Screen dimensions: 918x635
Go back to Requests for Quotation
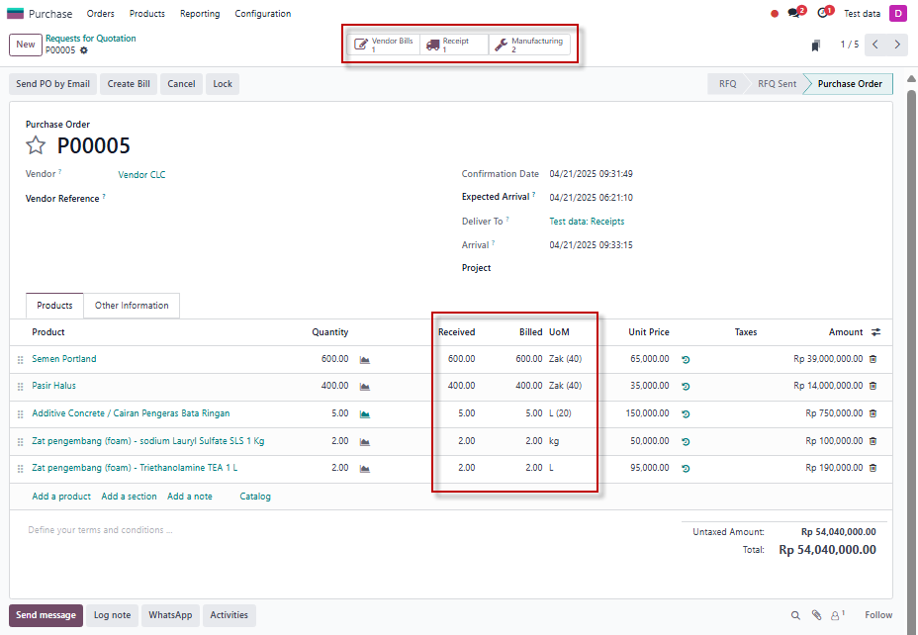[x=91, y=38]
